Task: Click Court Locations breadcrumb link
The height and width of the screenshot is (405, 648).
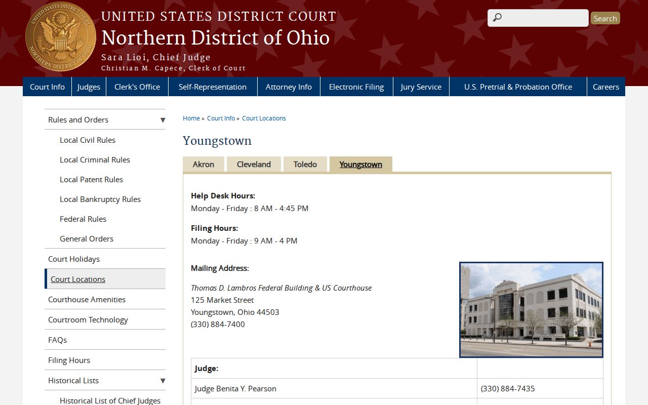Action: coord(264,118)
